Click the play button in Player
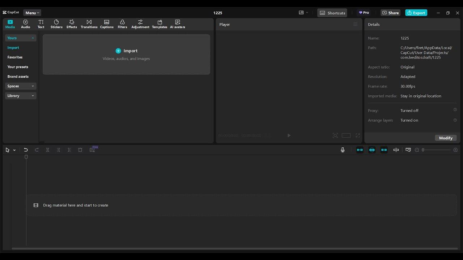463x260 pixels. [x=289, y=135]
